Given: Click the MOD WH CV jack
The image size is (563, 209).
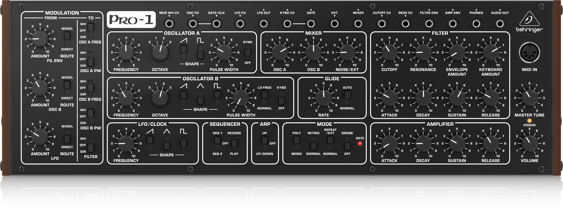Looking at the screenshot, I should [x=169, y=24].
